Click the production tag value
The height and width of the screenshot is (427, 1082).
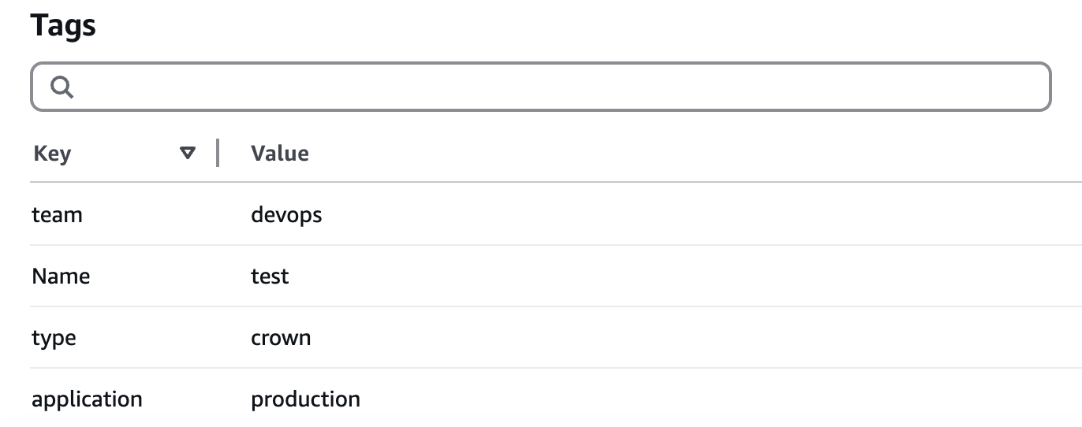pos(305,399)
